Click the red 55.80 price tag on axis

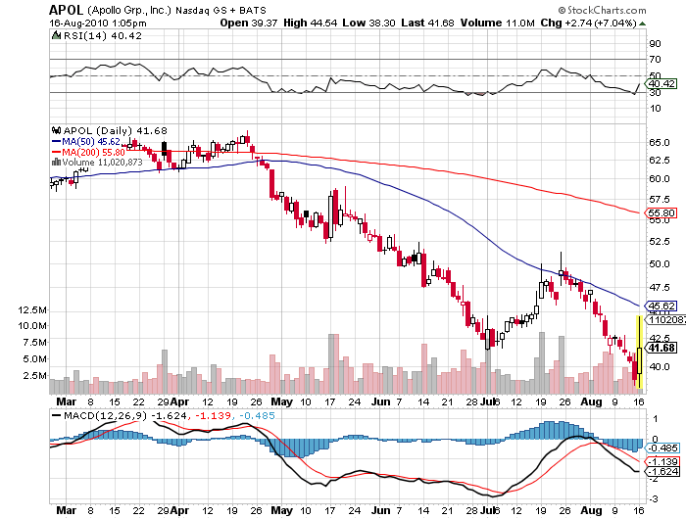pos(661,213)
